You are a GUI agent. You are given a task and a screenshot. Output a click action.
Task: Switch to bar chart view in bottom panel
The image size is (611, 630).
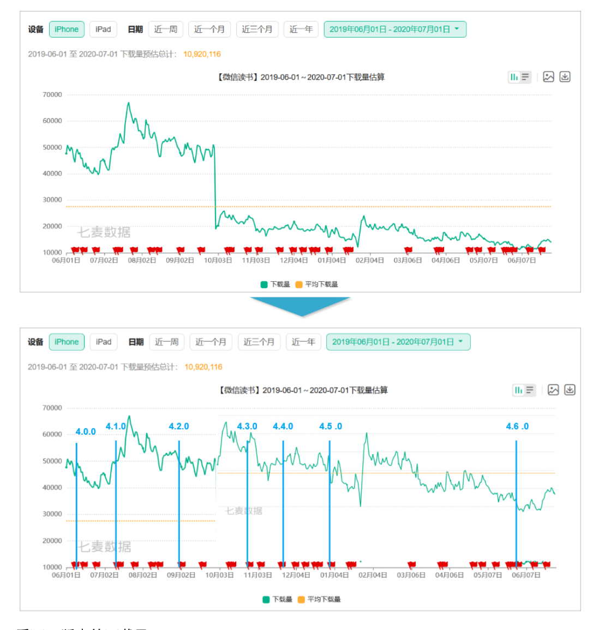[519, 390]
